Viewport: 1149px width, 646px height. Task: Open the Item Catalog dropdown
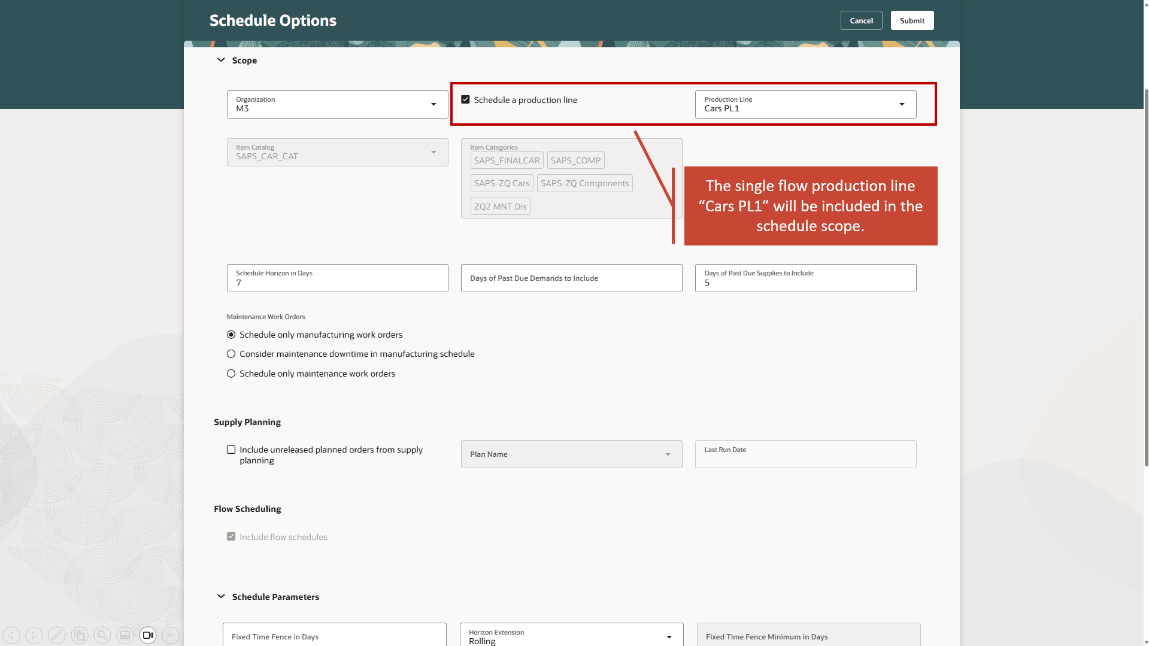point(338,152)
